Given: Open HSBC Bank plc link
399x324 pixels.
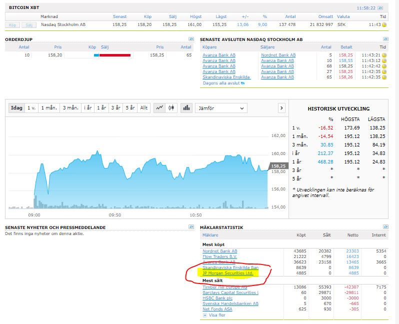Looking at the screenshot, I should tap(217, 298).
